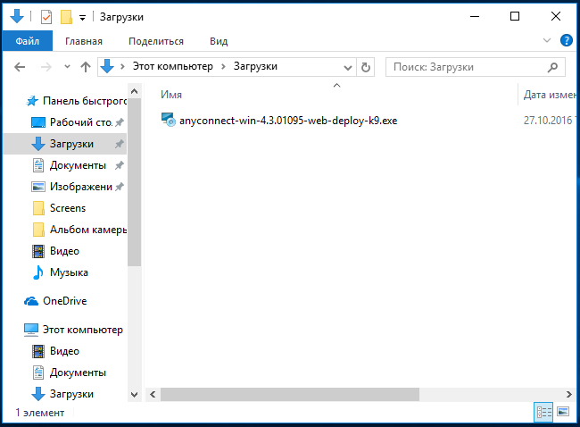Switch to the Главная ribbon tab

(x=84, y=41)
